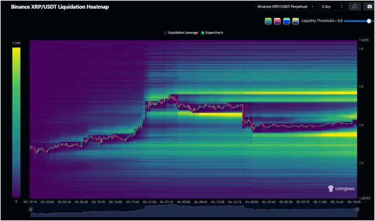The height and width of the screenshot is (221, 375).
Task: Click the '04, 01:15' time axis label
Action: (x=166, y=202)
